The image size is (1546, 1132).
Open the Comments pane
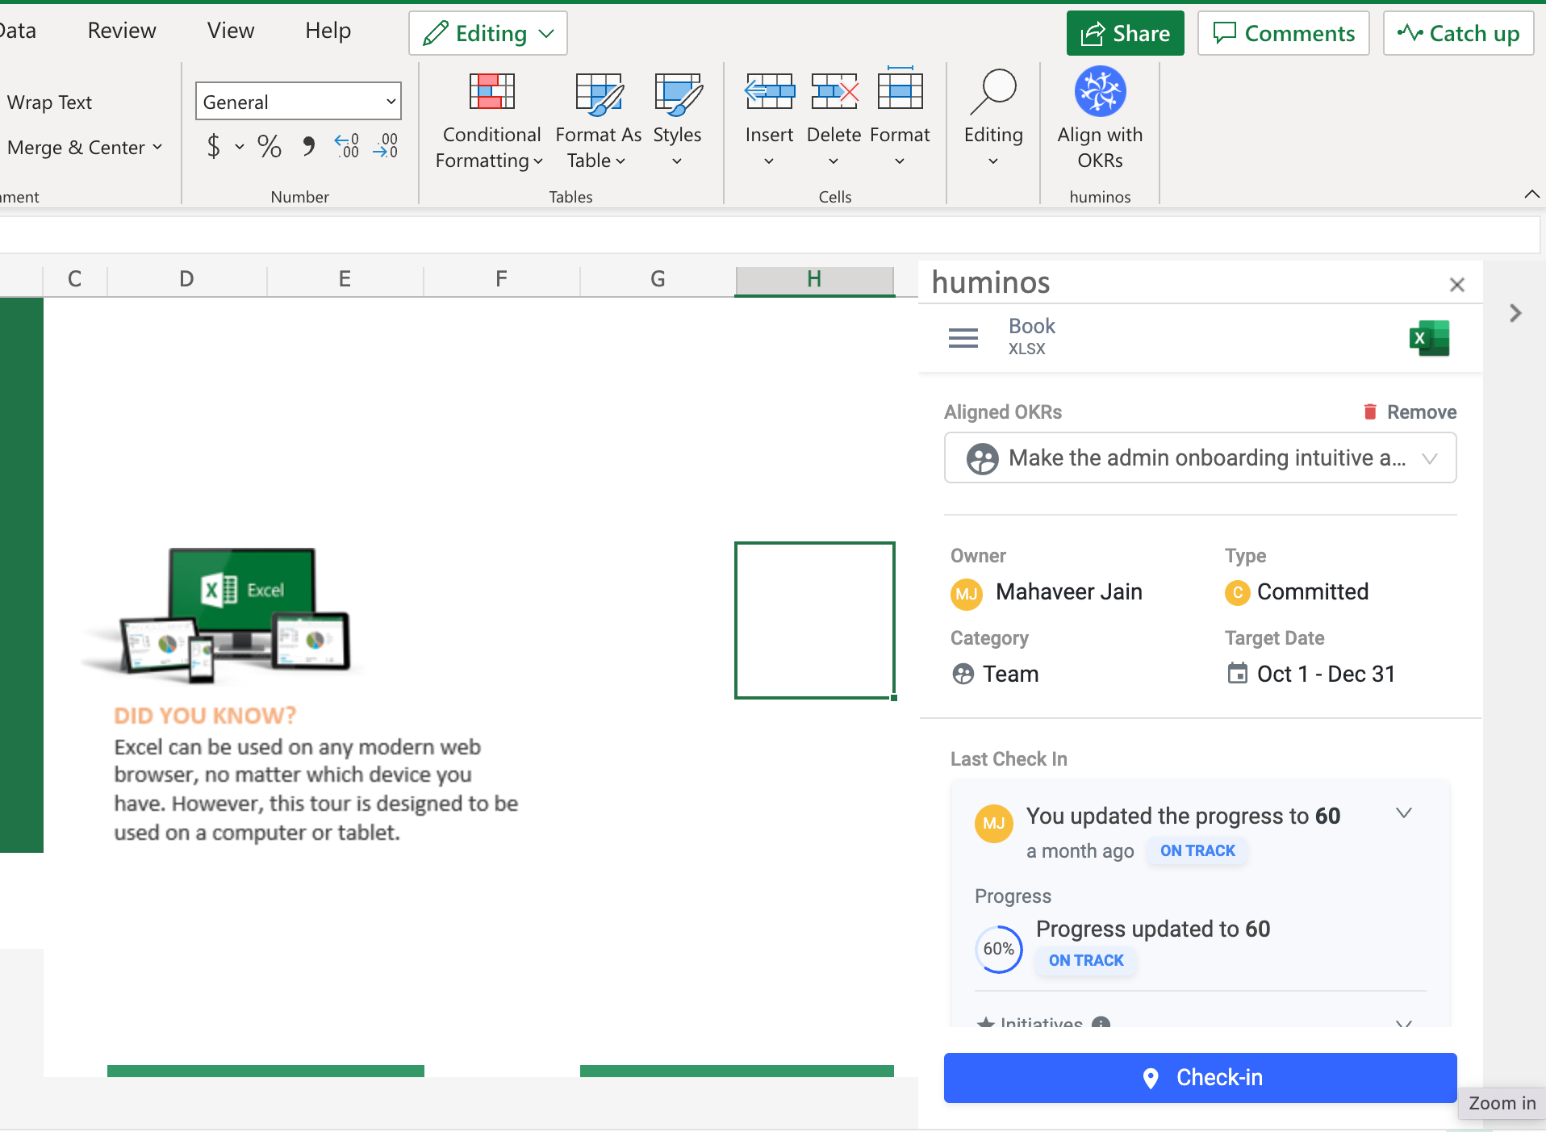pos(1284,33)
